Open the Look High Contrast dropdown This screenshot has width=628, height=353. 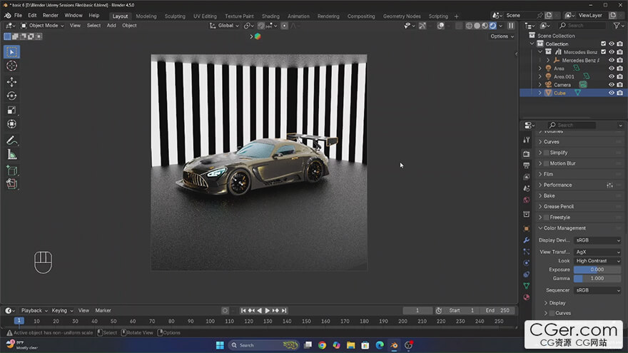[597, 260]
